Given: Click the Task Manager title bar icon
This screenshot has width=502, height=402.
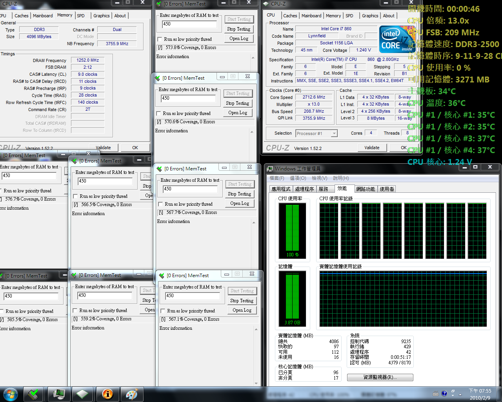Looking at the screenshot, I should coord(270,169).
